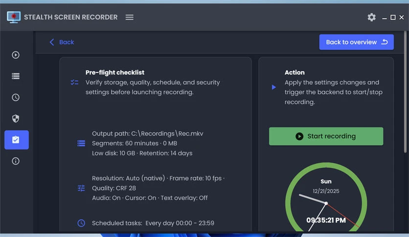Open settings with the gear icon
Screen dimensions: 409x237
click(x=371, y=17)
